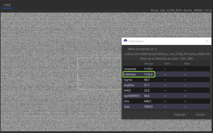Select the Rouge column header

pos(149,64)
